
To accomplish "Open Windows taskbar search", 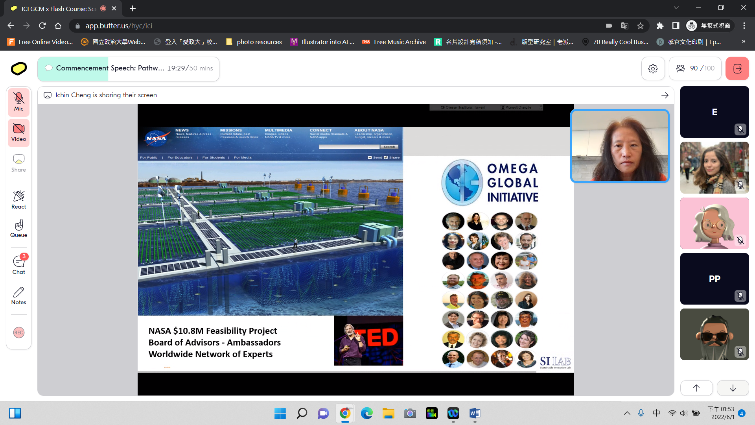I will pos(302,413).
